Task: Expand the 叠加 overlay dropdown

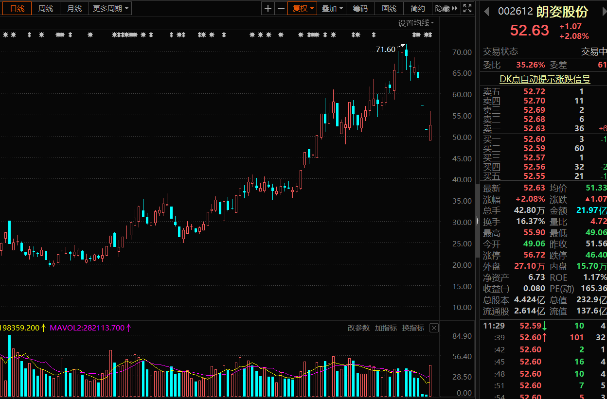Action: point(332,8)
